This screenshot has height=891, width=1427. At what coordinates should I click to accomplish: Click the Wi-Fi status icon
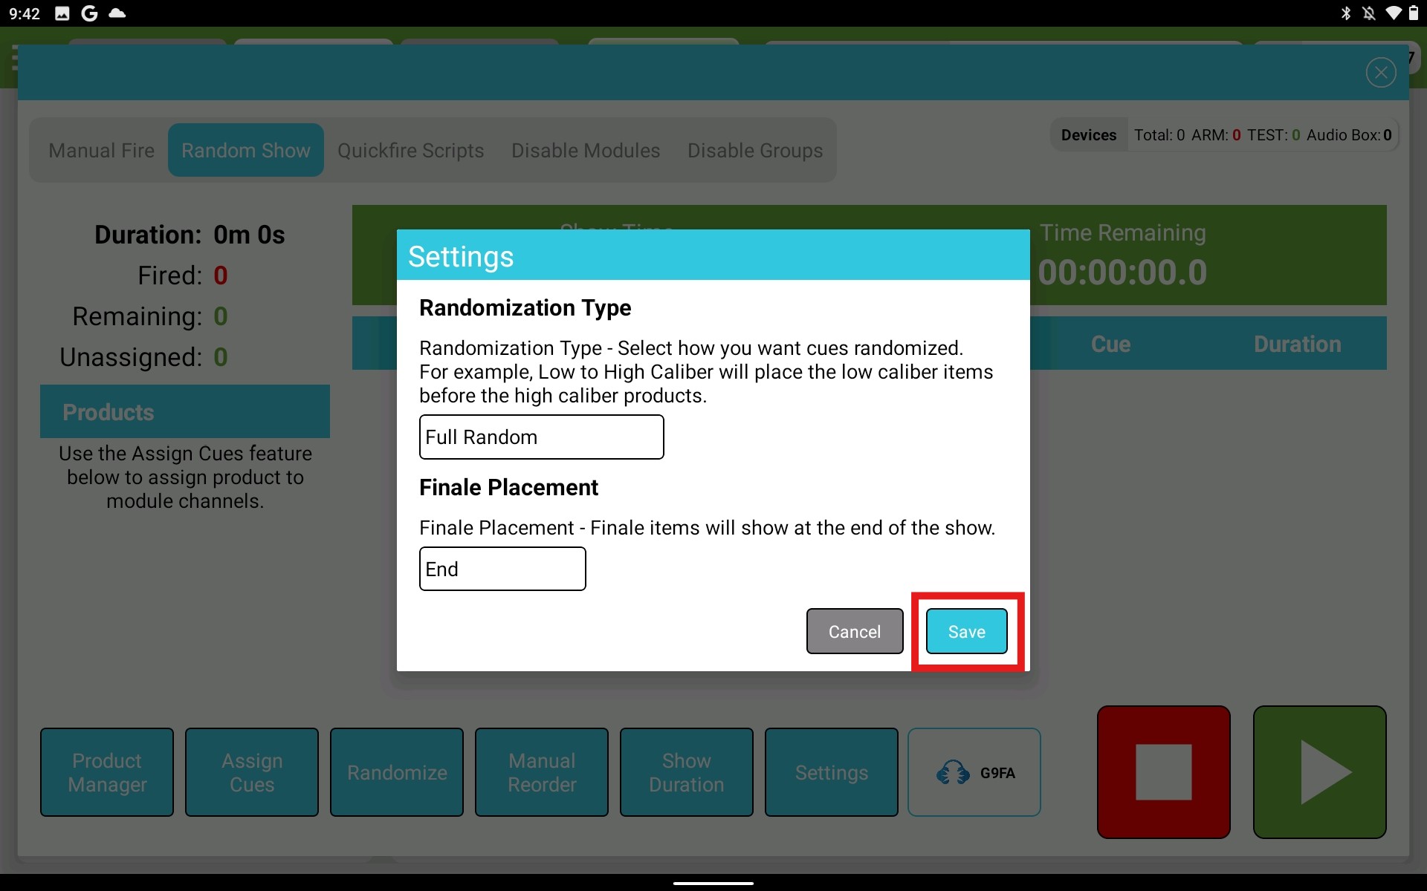pos(1394,13)
